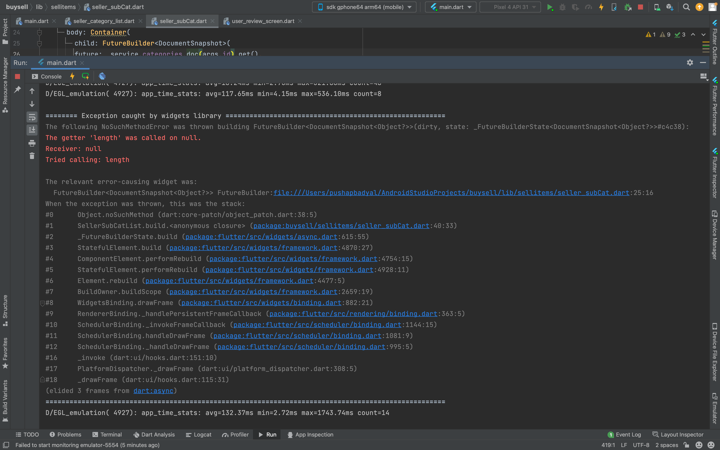Open the Console tab in Run panel

pyautogui.click(x=47, y=76)
